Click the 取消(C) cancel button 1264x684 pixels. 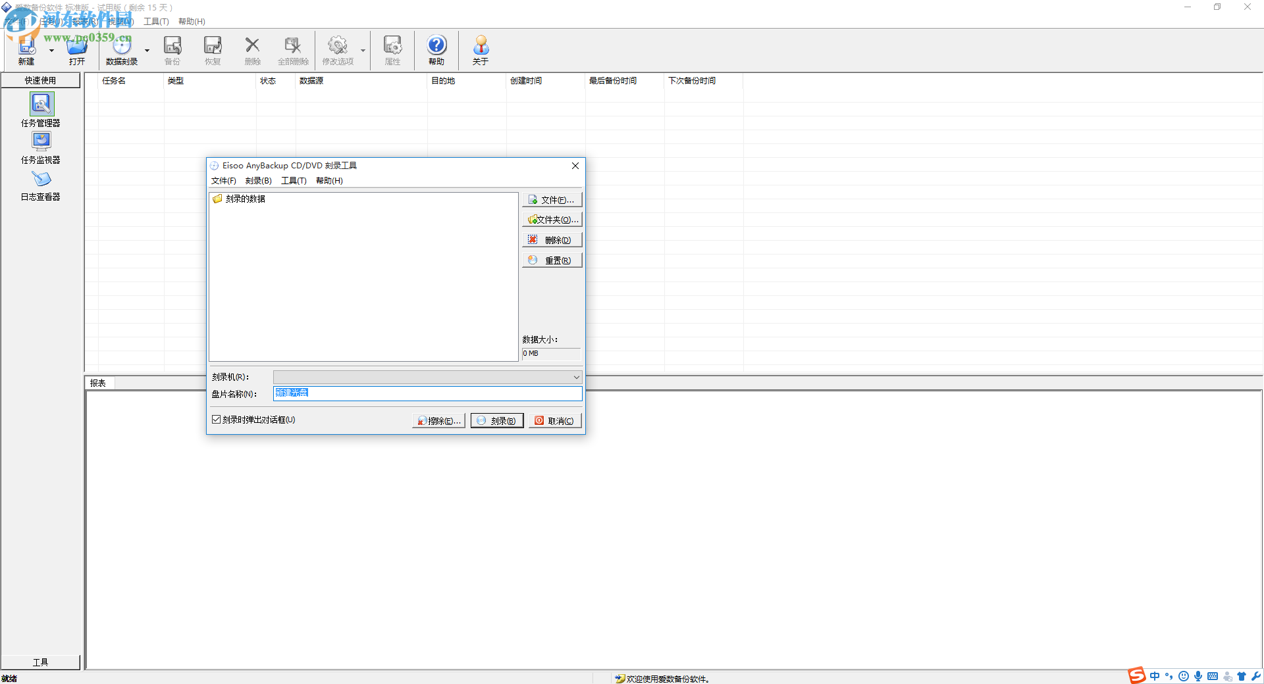[x=556, y=421]
